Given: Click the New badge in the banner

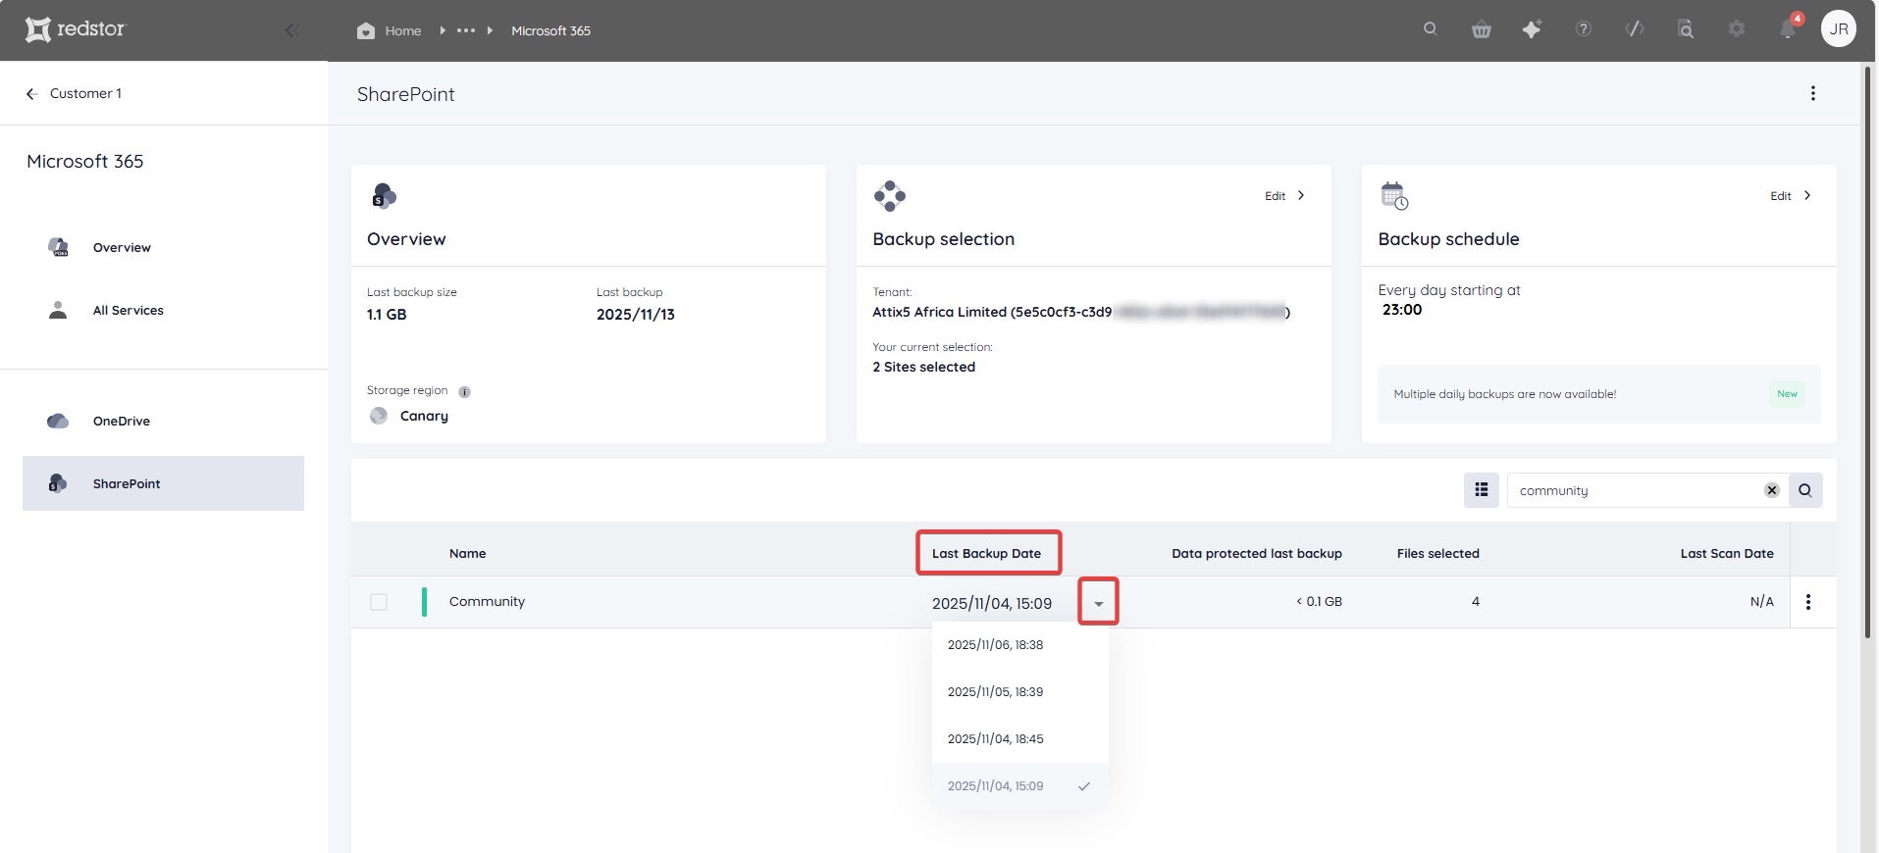Looking at the screenshot, I should (1787, 394).
